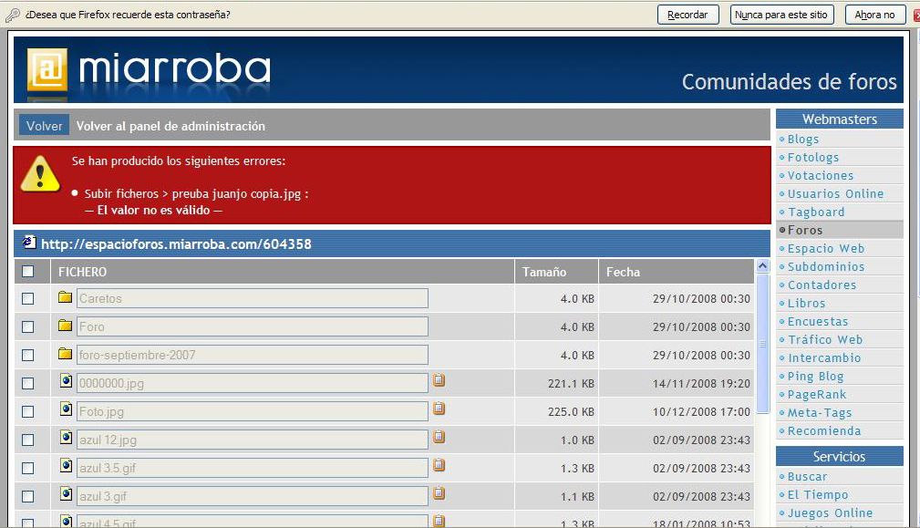This screenshot has height=528, width=920.
Task: Click the Foto.jpg filename field
Action: pos(253,411)
